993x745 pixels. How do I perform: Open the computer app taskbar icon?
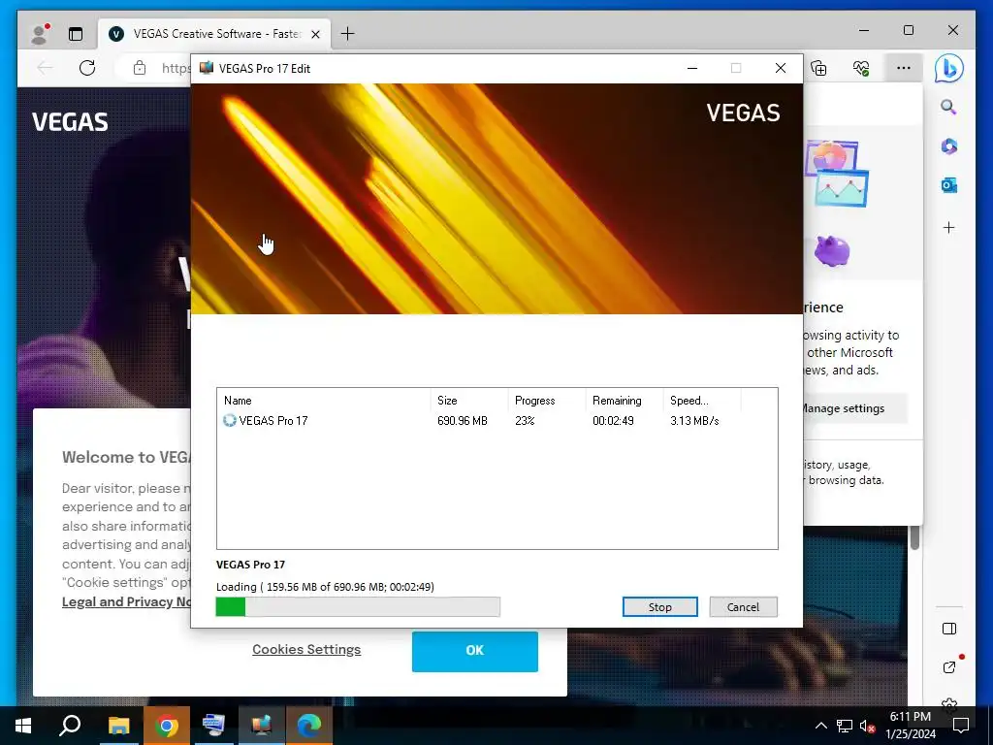(213, 726)
